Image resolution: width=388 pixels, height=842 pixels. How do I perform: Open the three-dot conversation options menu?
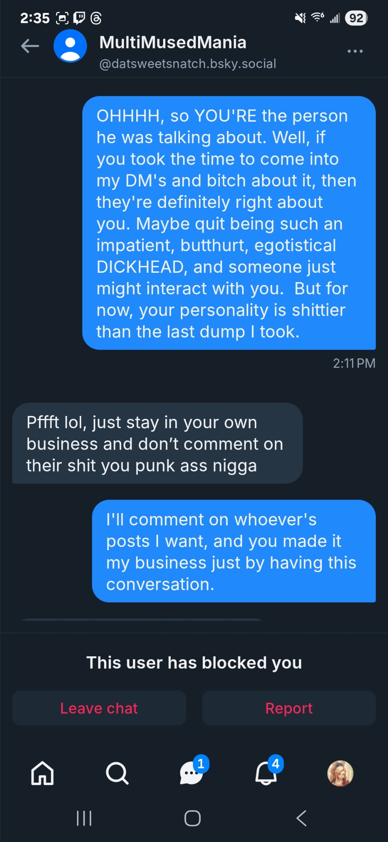pyautogui.click(x=355, y=51)
